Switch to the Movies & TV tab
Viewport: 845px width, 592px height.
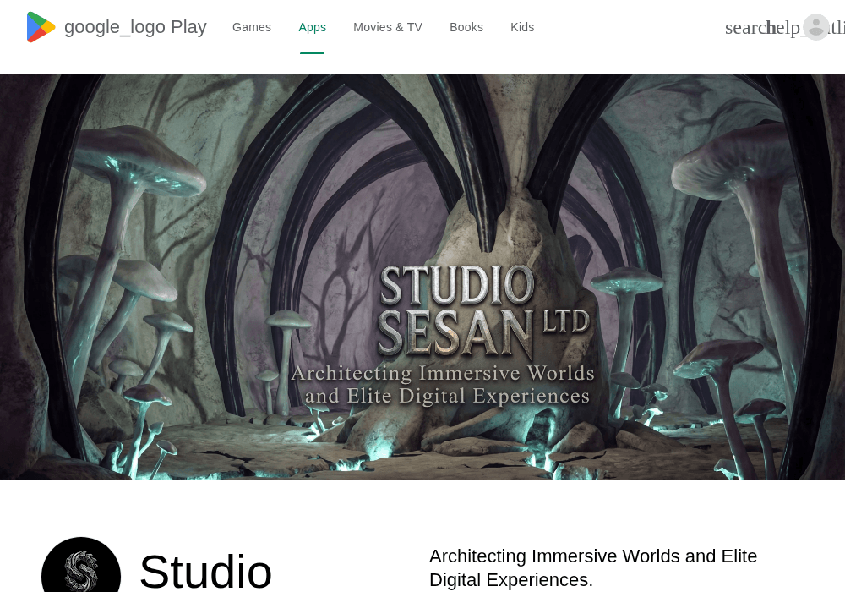point(388,27)
